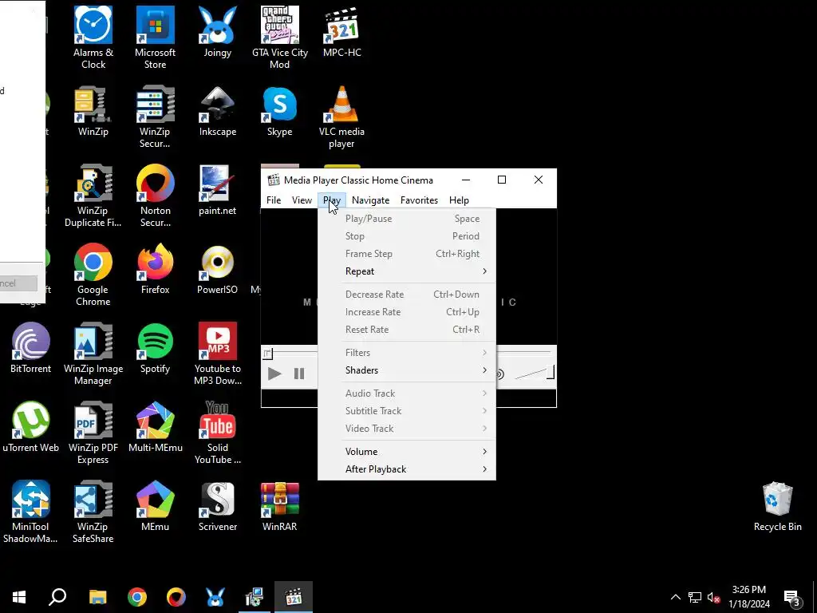
Task: Select the WinZip Secur... shortcut
Action: coord(155,117)
